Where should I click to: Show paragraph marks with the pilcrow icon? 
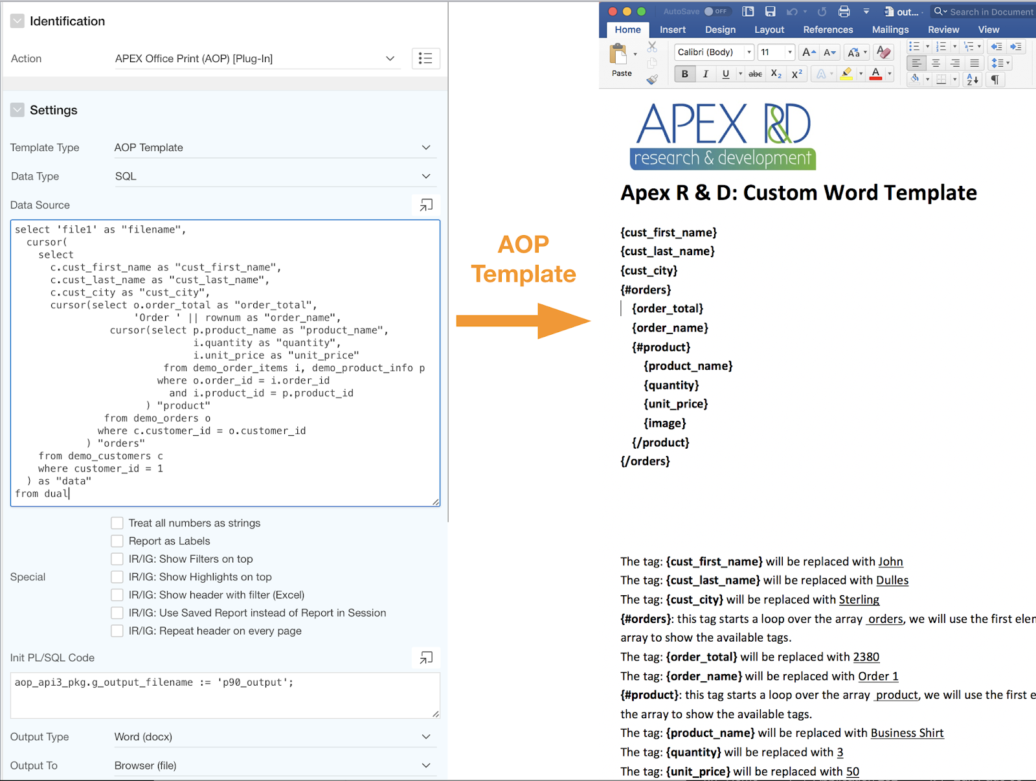coord(995,79)
